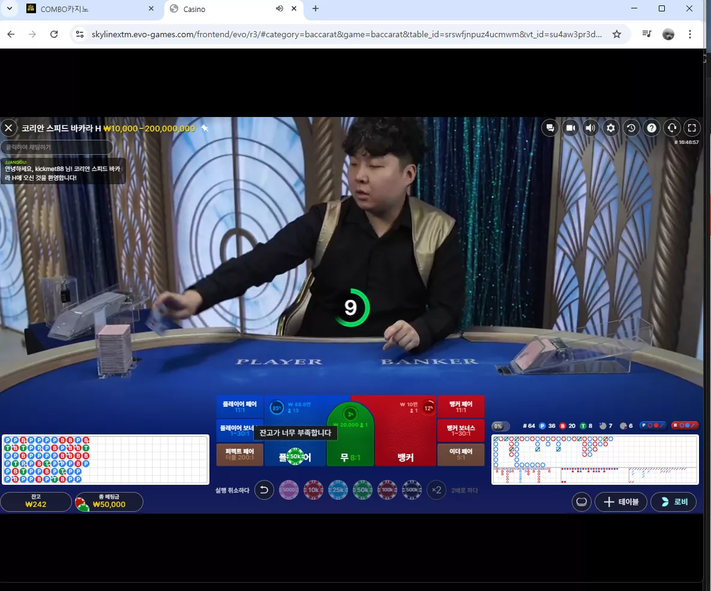Click the chat input field

coord(56,147)
